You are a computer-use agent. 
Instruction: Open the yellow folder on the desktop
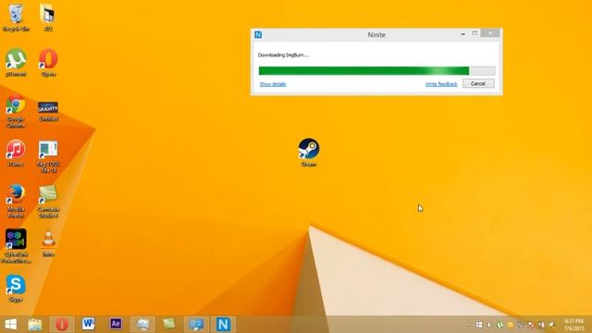coord(48,17)
